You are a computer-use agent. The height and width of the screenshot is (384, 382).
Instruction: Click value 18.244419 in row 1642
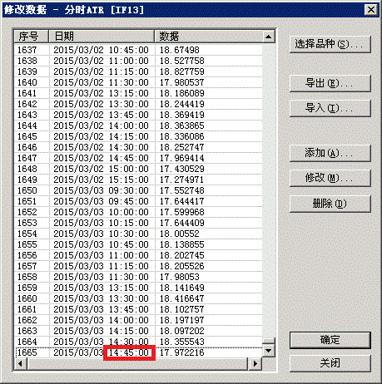(182, 104)
